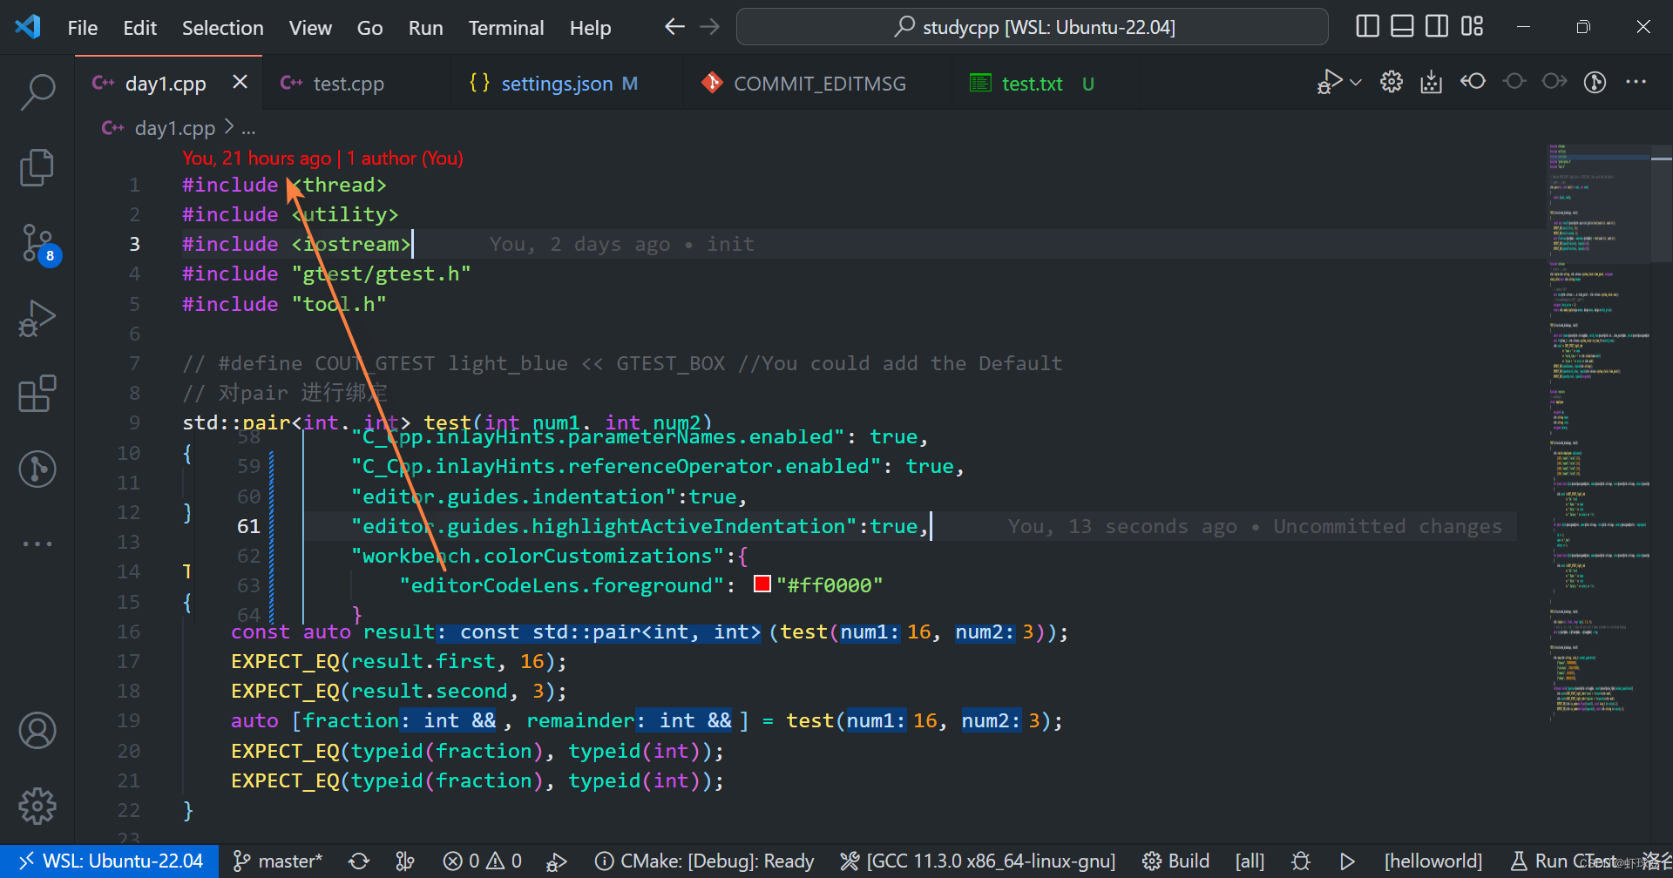
Task: Open the View menu
Action: [x=310, y=28]
